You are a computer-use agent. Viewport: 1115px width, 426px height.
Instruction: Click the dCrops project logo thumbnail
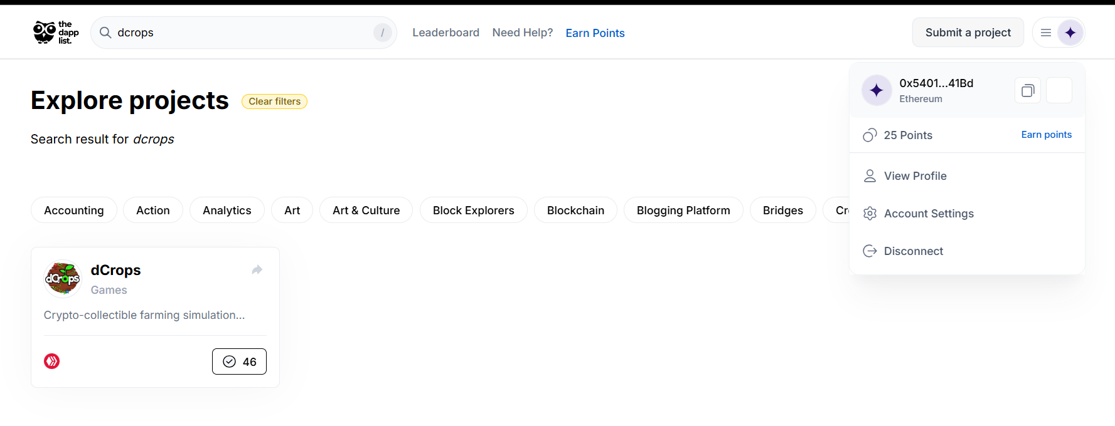tap(63, 279)
